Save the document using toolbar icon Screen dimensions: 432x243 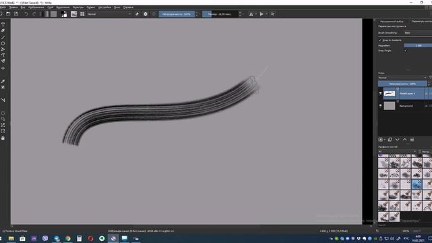click(16, 13)
